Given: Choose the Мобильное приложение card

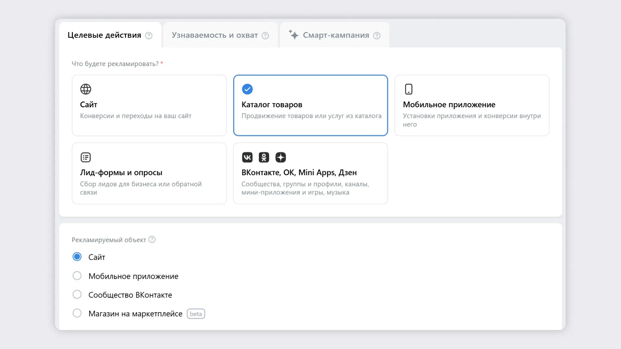Looking at the screenshot, I should 472,105.
